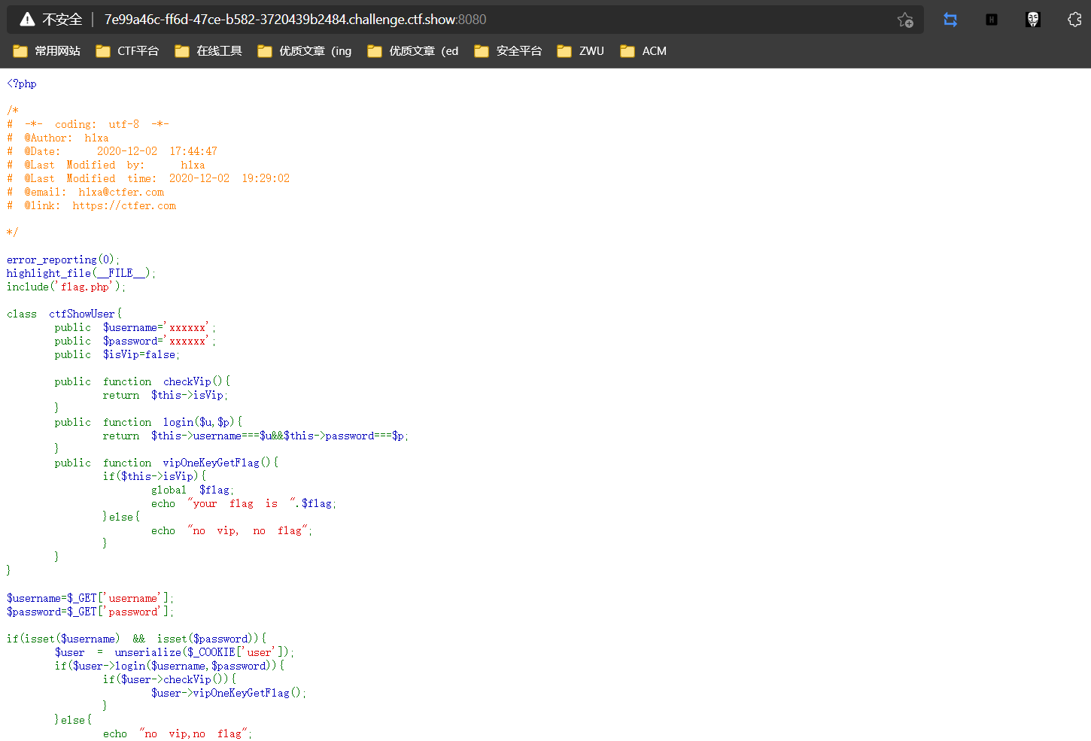Click the 'highlight_file(__FILE__);' line
Viewport: 1091px width, 741px height.
81,273
